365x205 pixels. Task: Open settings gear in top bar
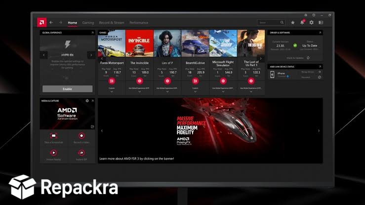click(x=312, y=23)
